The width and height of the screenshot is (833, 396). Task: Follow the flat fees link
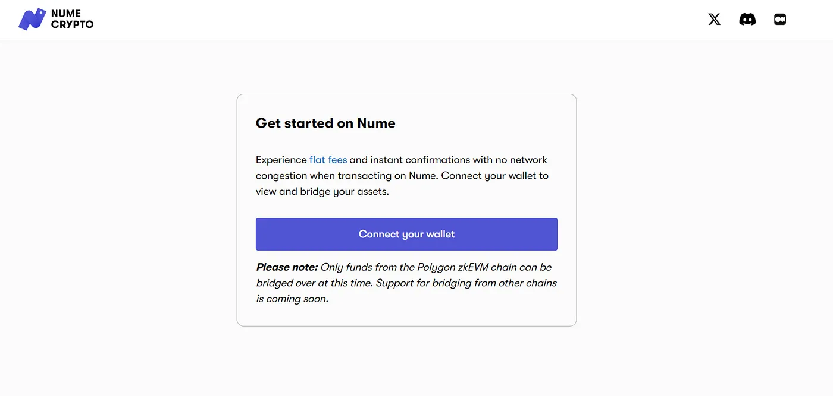pos(328,160)
